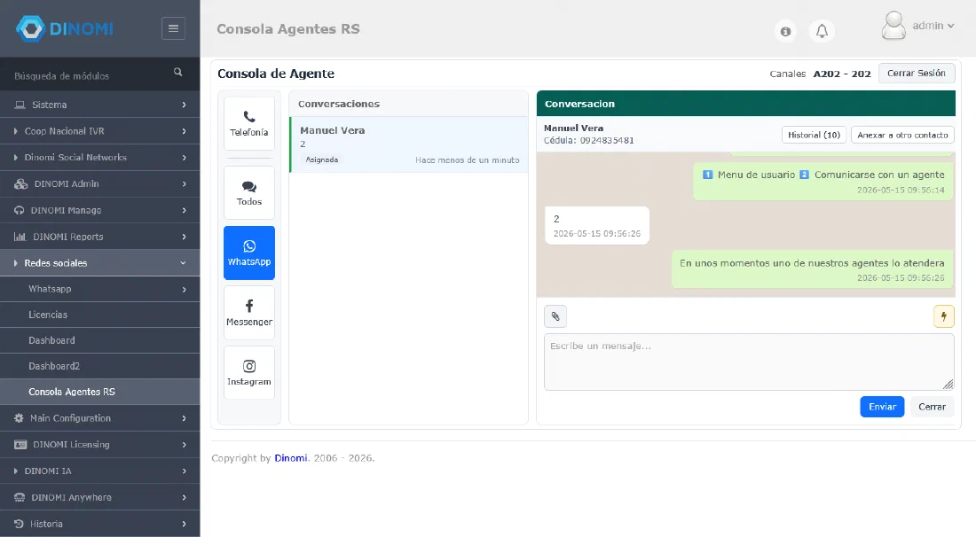Expand the Whatsapp submenu
Viewport: 976px width, 537px height.
[x=99, y=289]
